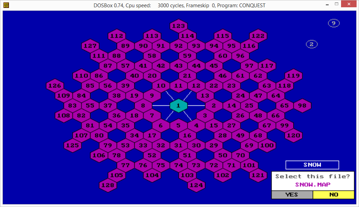Select hexagon territory 46

click(x=223, y=76)
